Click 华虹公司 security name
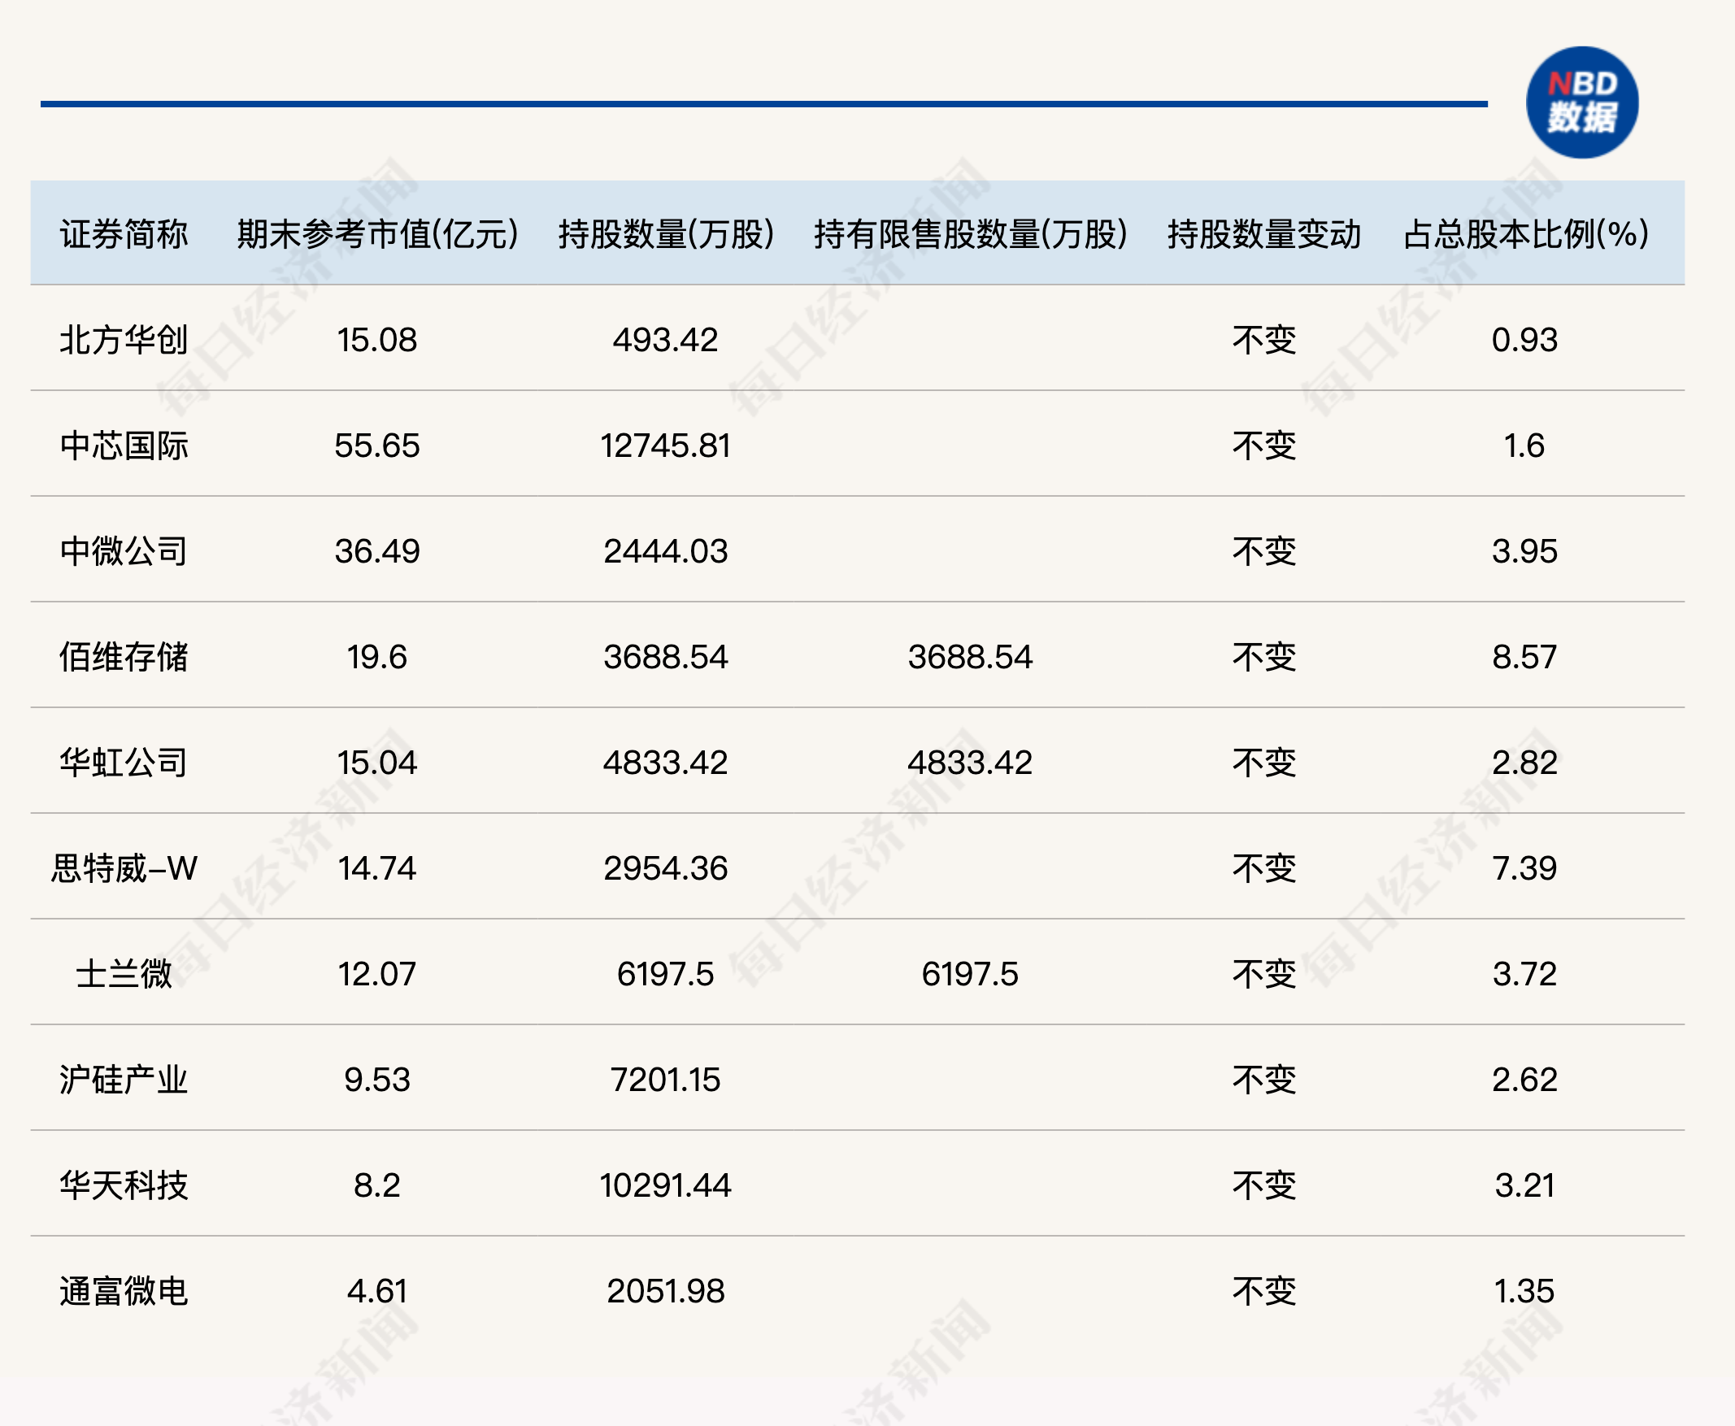1735x1426 pixels. tap(124, 763)
